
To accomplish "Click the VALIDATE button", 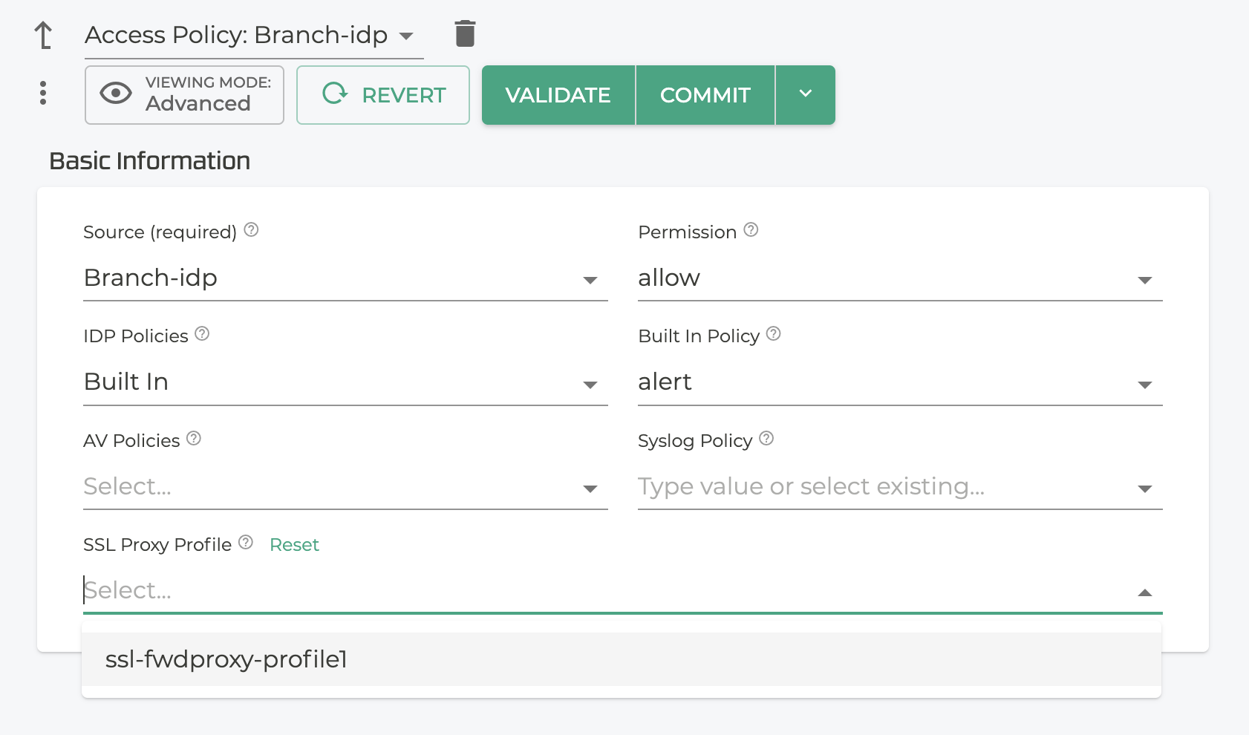I will [x=558, y=95].
